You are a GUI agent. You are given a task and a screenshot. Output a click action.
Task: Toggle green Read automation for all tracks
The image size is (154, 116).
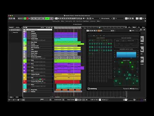coord(25,18)
